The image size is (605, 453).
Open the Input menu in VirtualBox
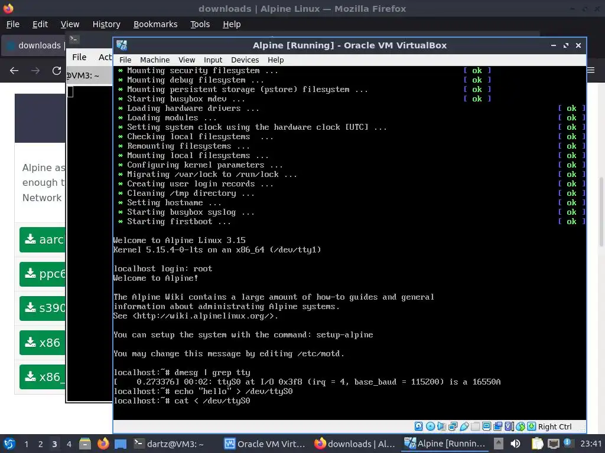point(213,60)
